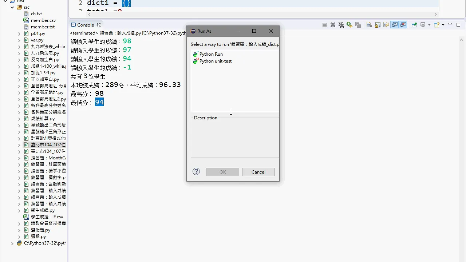Click the editor horizontal scrollbar left arrow

90,14
